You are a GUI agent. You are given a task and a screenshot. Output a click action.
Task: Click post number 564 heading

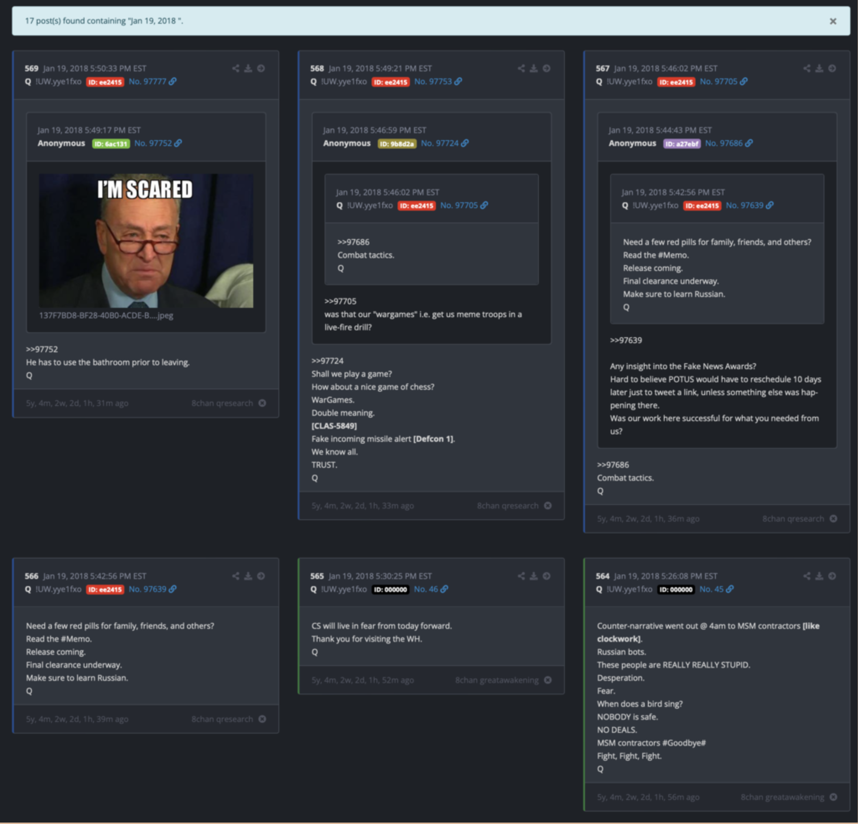coord(602,576)
